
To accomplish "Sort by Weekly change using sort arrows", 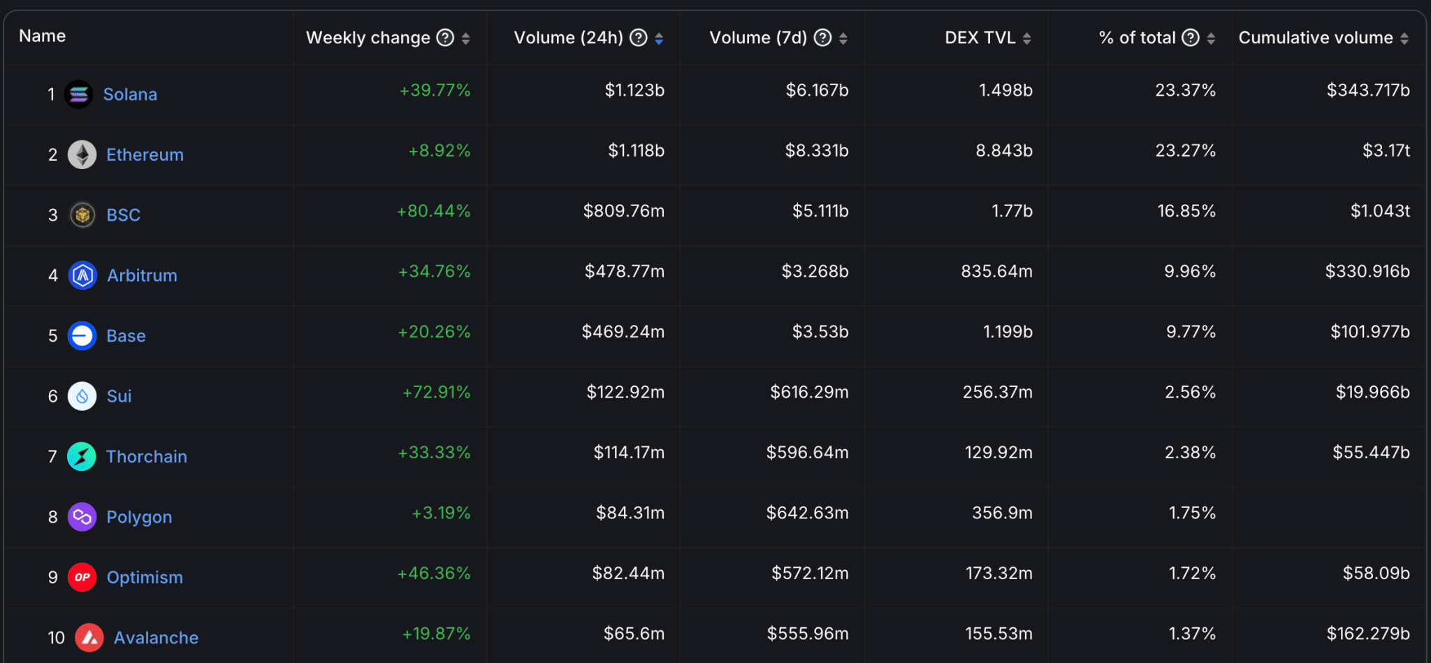I will [x=465, y=38].
